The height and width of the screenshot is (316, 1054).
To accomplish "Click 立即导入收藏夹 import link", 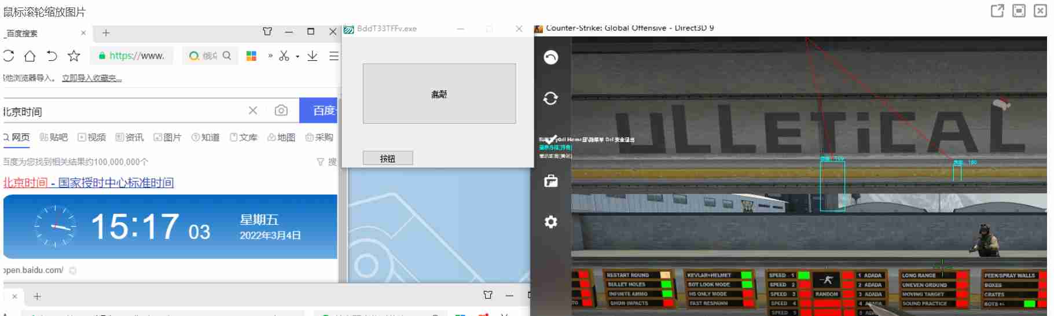I will click(x=92, y=78).
